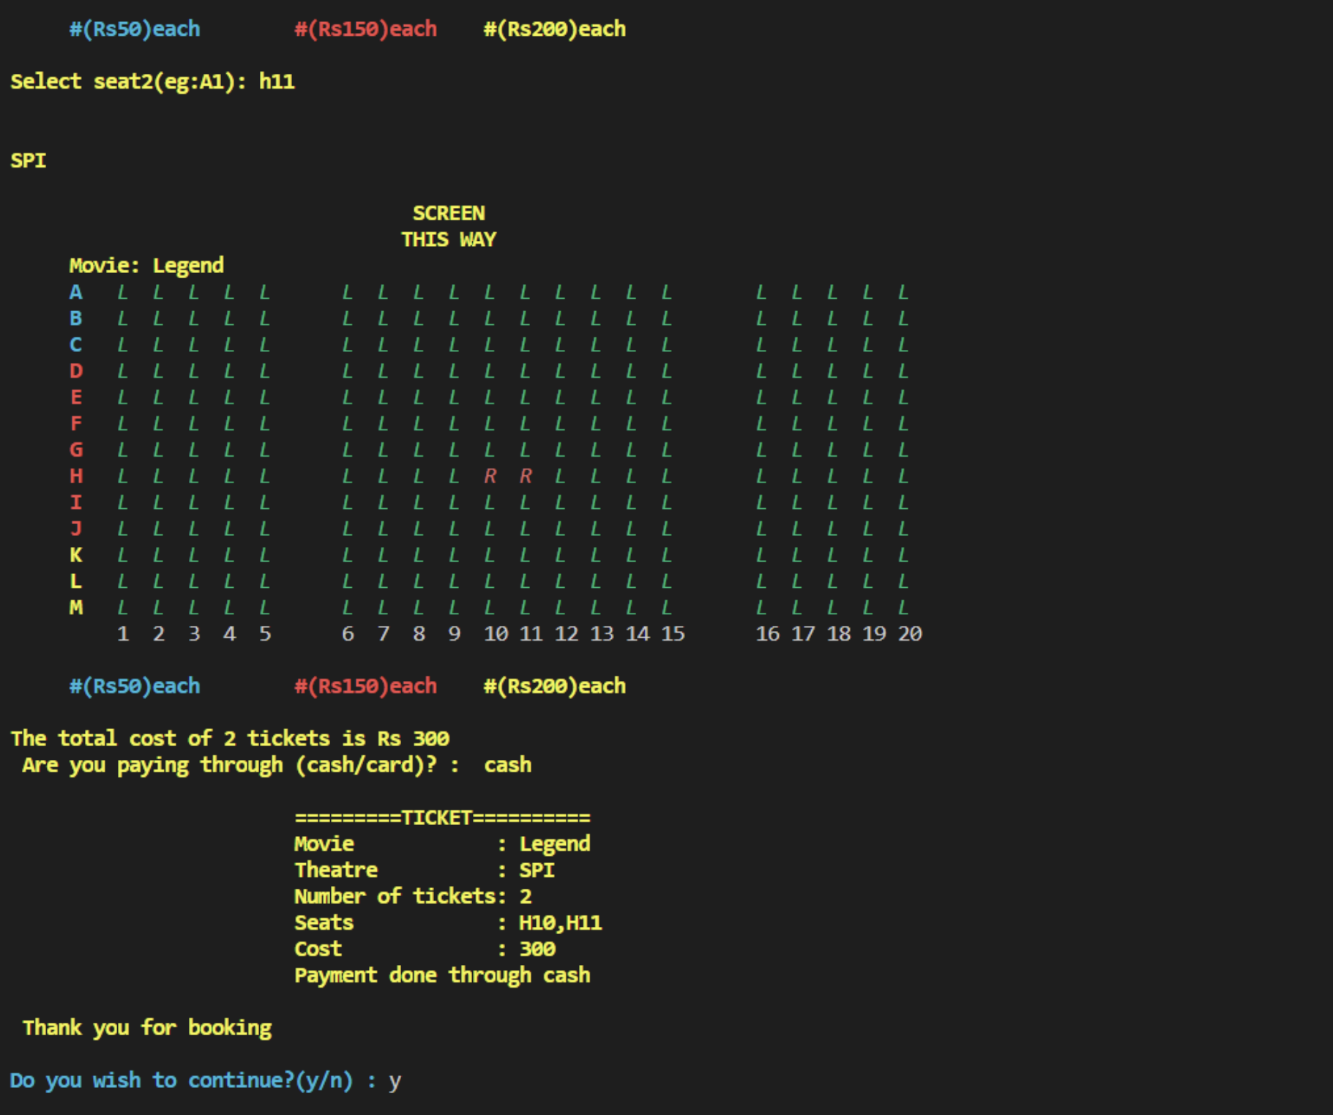Click row letter I in the seat map
1333x1115 pixels.
(x=76, y=503)
